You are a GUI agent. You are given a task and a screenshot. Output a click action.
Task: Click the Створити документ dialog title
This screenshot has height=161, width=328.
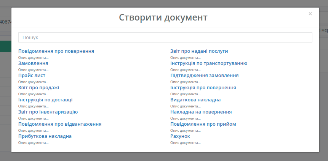163,17
